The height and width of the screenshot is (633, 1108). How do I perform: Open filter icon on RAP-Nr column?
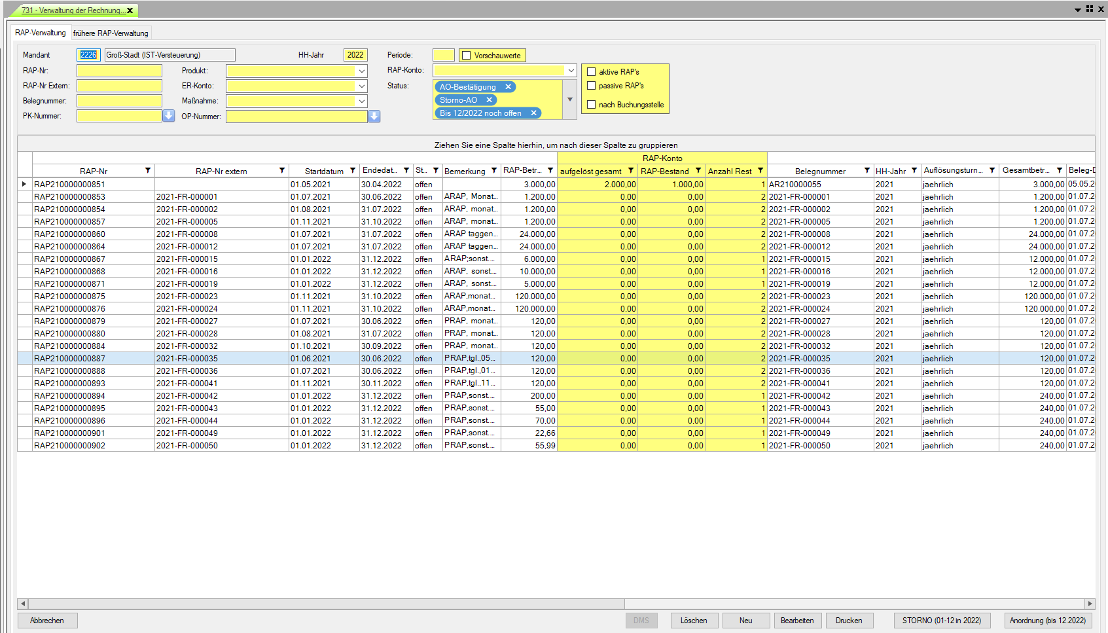148,171
